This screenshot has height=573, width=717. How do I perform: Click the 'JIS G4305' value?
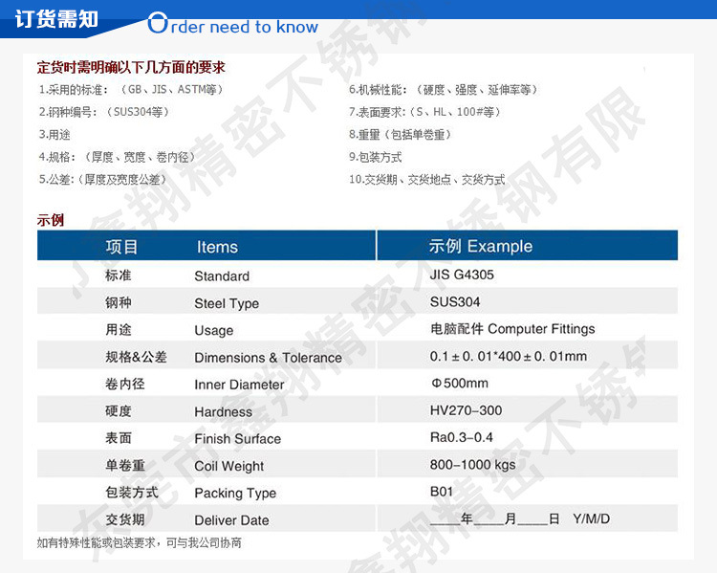pos(462,275)
